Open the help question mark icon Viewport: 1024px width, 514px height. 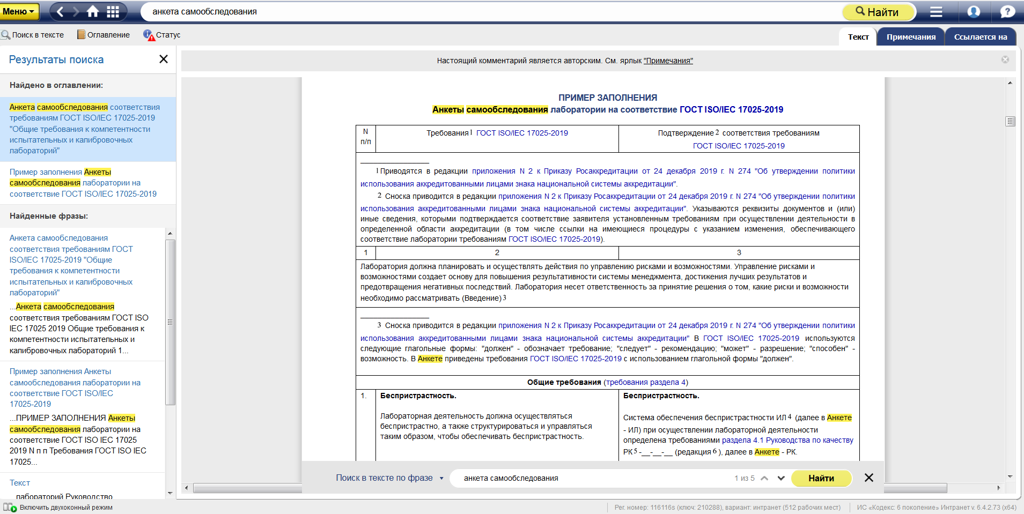(1007, 12)
